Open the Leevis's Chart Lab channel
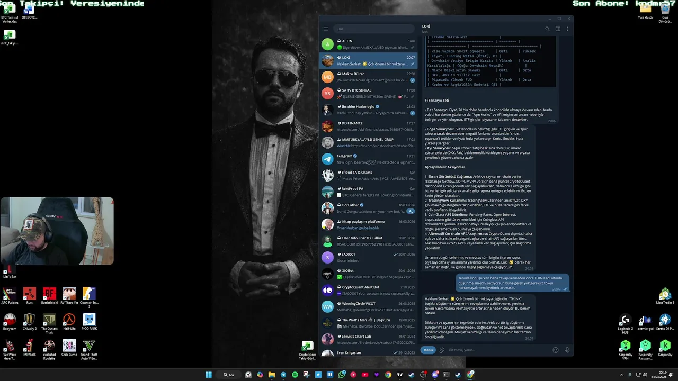The width and height of the screenshot is (678, 381). [368, 339]
